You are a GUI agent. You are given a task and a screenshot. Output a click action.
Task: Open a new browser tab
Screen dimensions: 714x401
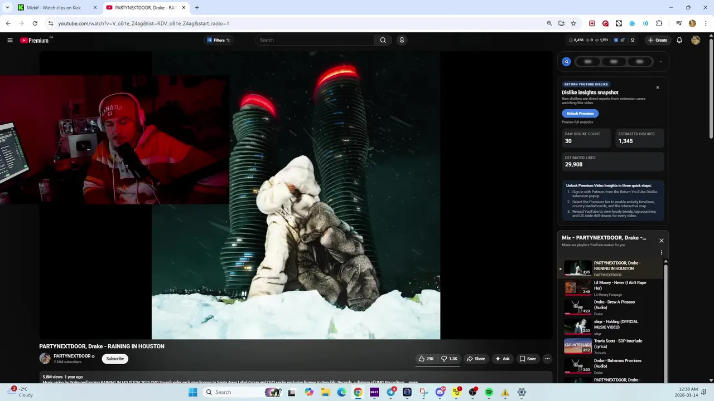(x=197, y=8)
